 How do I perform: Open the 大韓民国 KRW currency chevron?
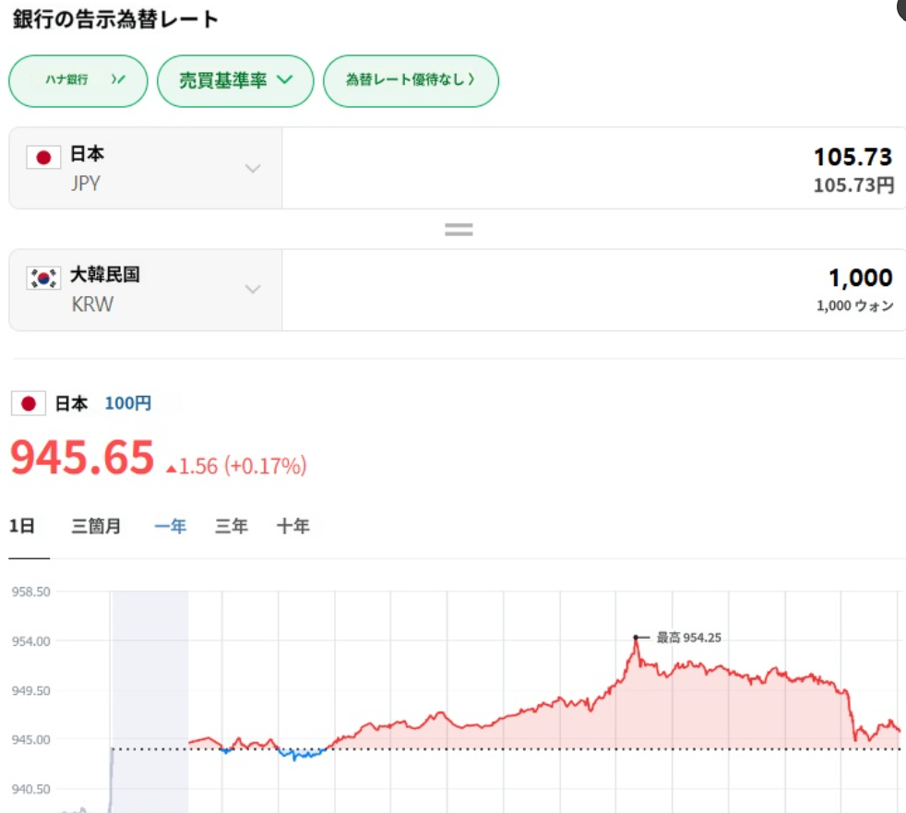tap(253, 289)
